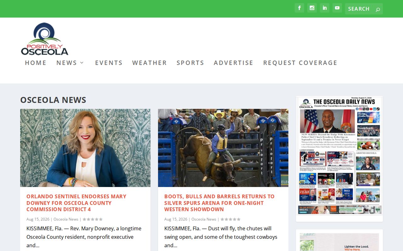
Task: Go to the Home menu item
Action: (36, 63)
